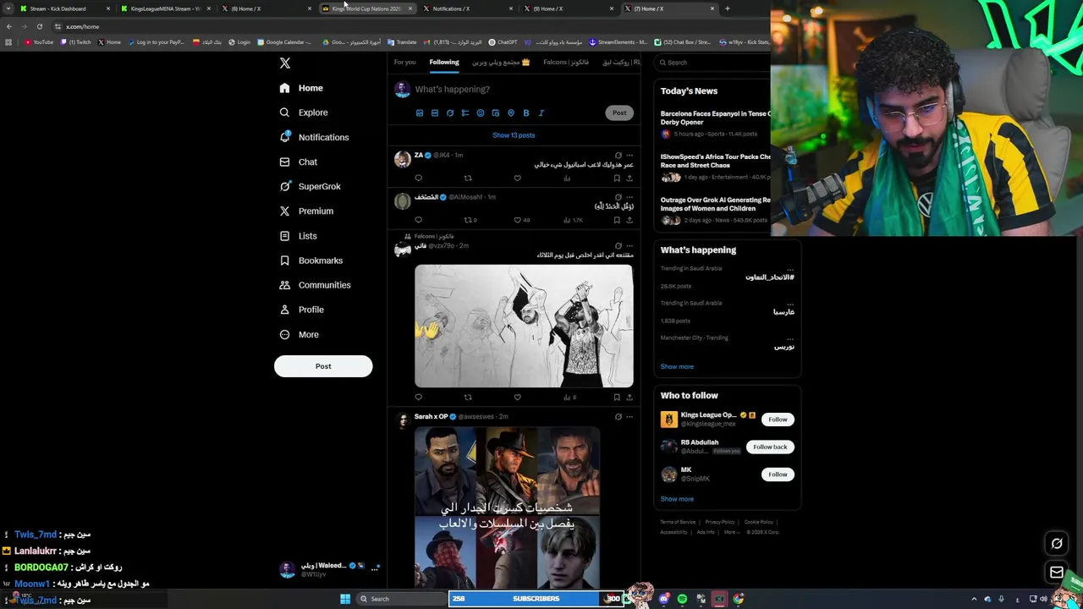Image resolution: width=1083 pixels, height=609 pixels.
Task: Open more options on ZA's post
Action: coord(629,156)
